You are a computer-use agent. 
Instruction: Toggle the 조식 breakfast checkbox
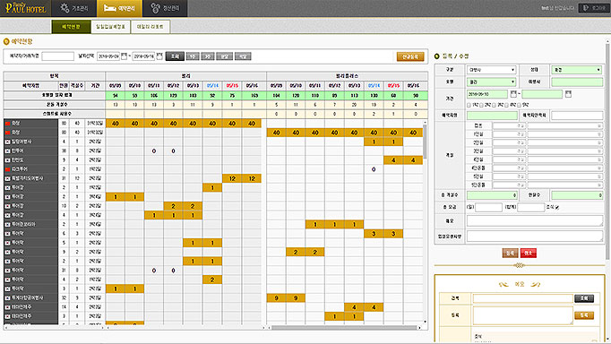click(x=557, y=207)
